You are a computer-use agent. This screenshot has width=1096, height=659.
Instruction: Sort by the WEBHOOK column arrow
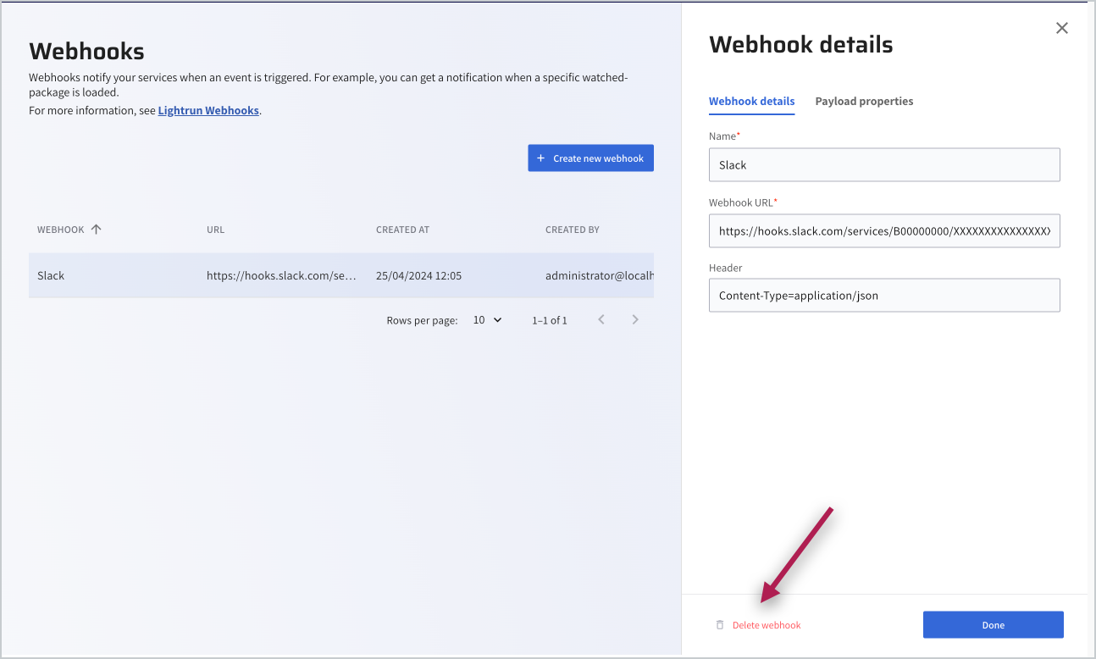pyautogui.click(x=96, y=230)
